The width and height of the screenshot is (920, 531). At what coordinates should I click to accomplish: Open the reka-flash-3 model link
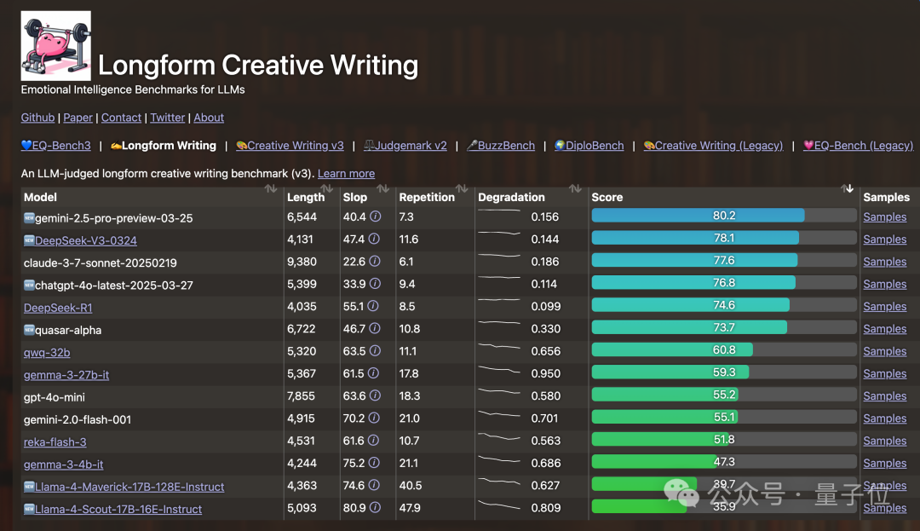pyautogui.click(x=55, y=442)
